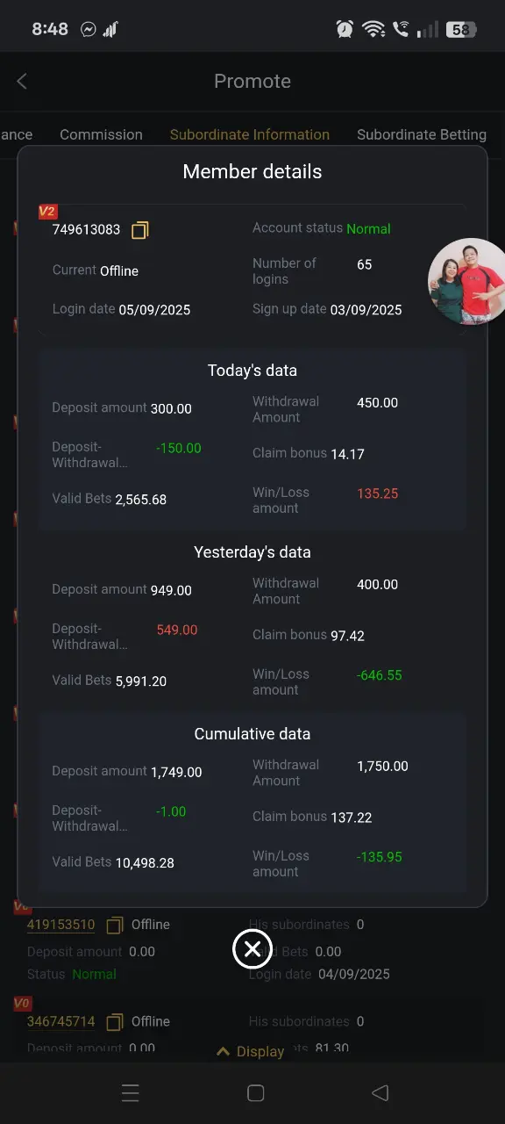Tap the battery indicator in status bar
Image resolution: width=505 pixels, height=1124 pixels.
461,29
